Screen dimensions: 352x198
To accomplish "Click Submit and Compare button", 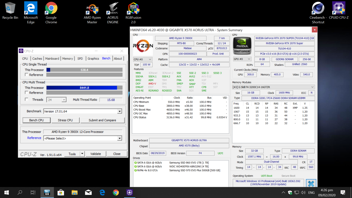I will pyautogui.click(x=102, y=120).
